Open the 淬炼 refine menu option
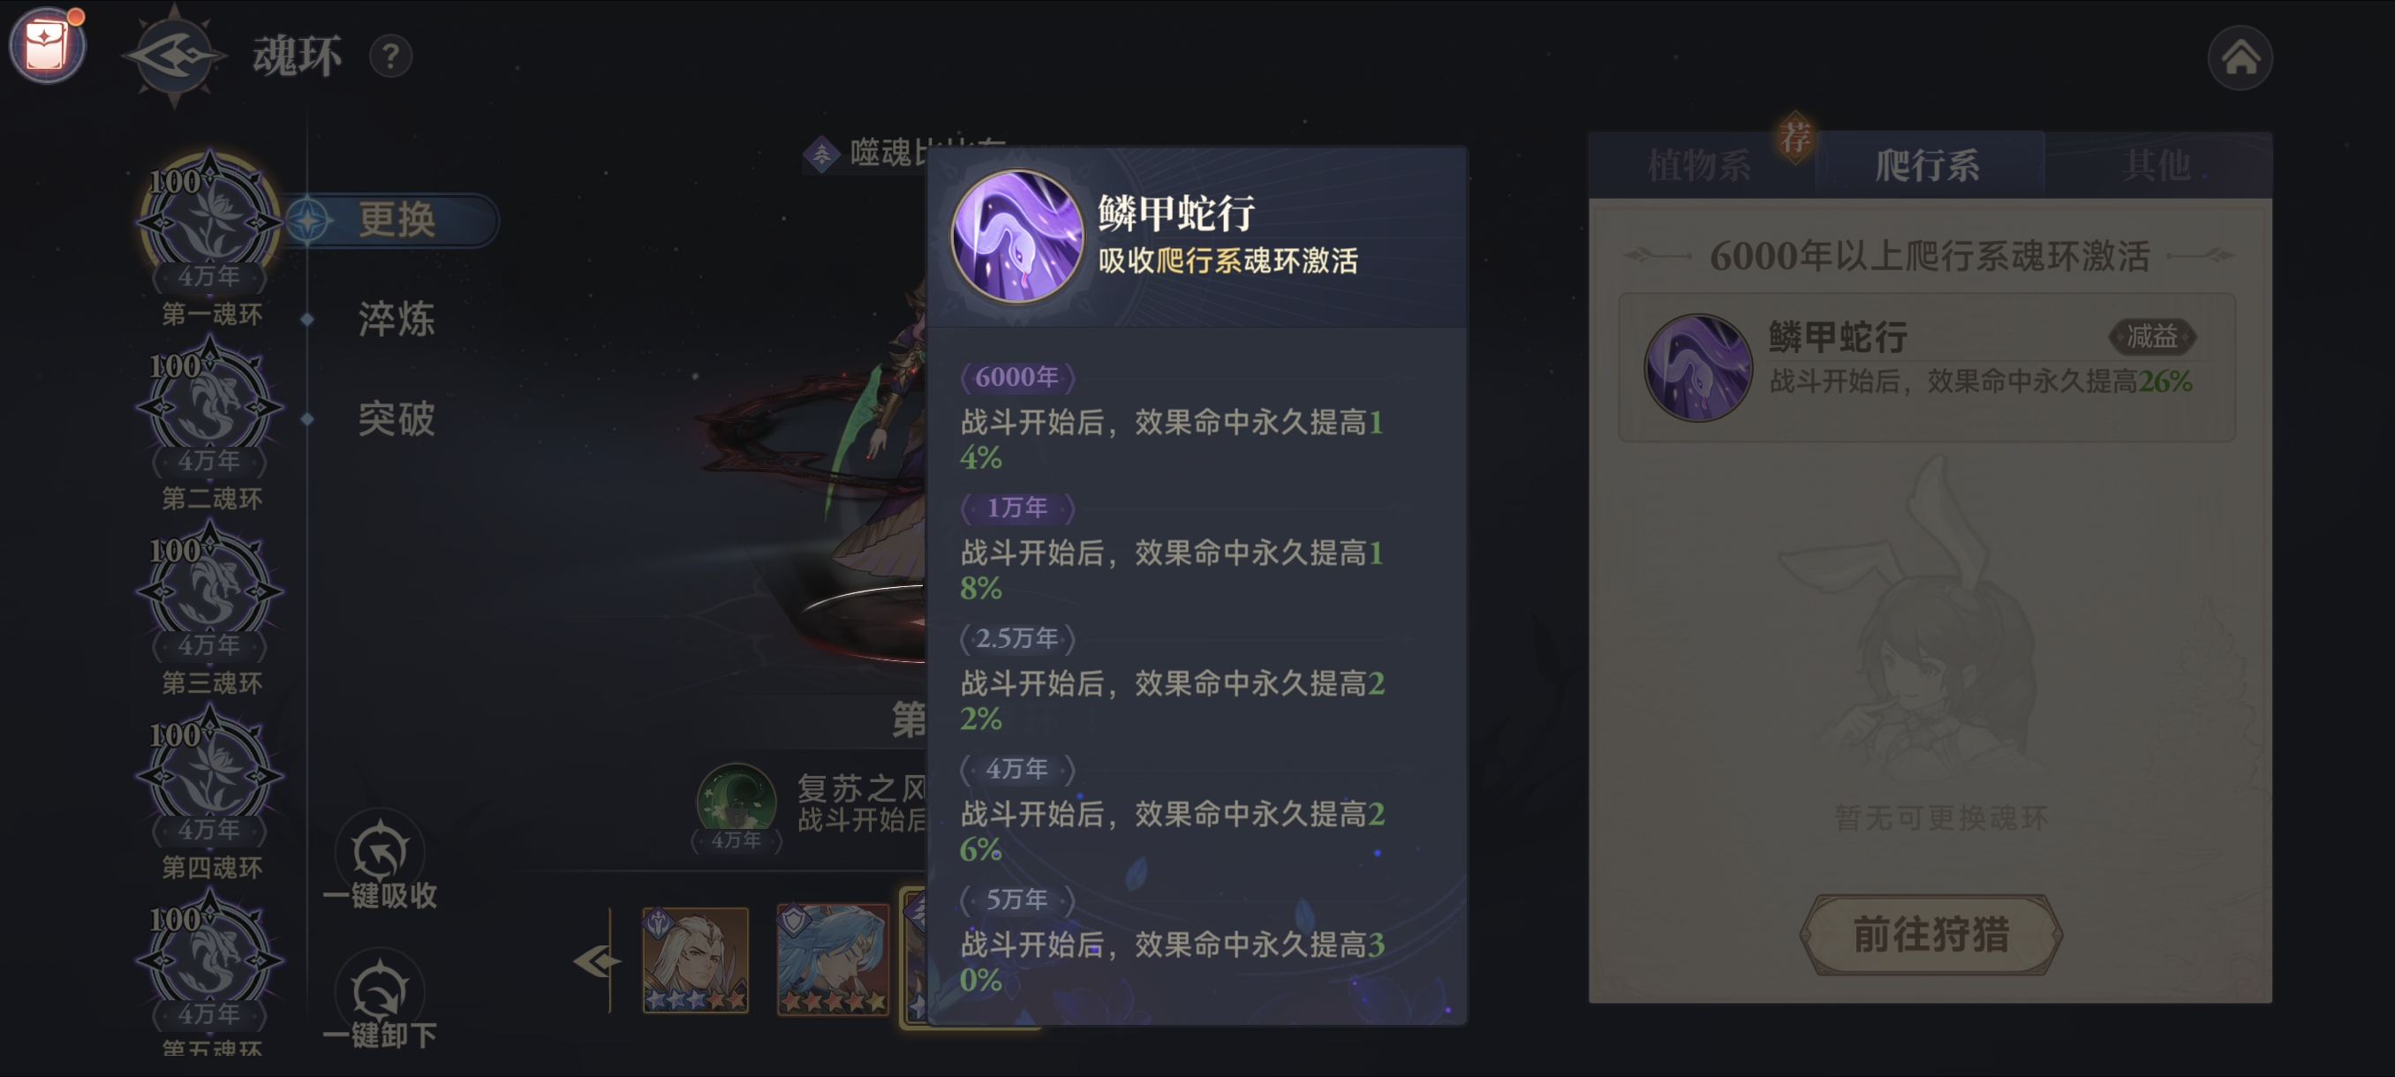 [x=397, y=320]
